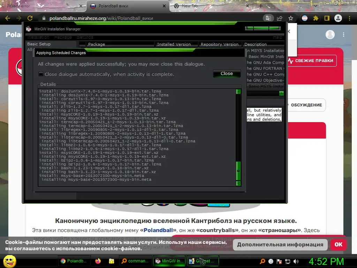Click the Package column header
Image resolution: width=357 pixels, height=268 pixels.
[x=120, y=44]
